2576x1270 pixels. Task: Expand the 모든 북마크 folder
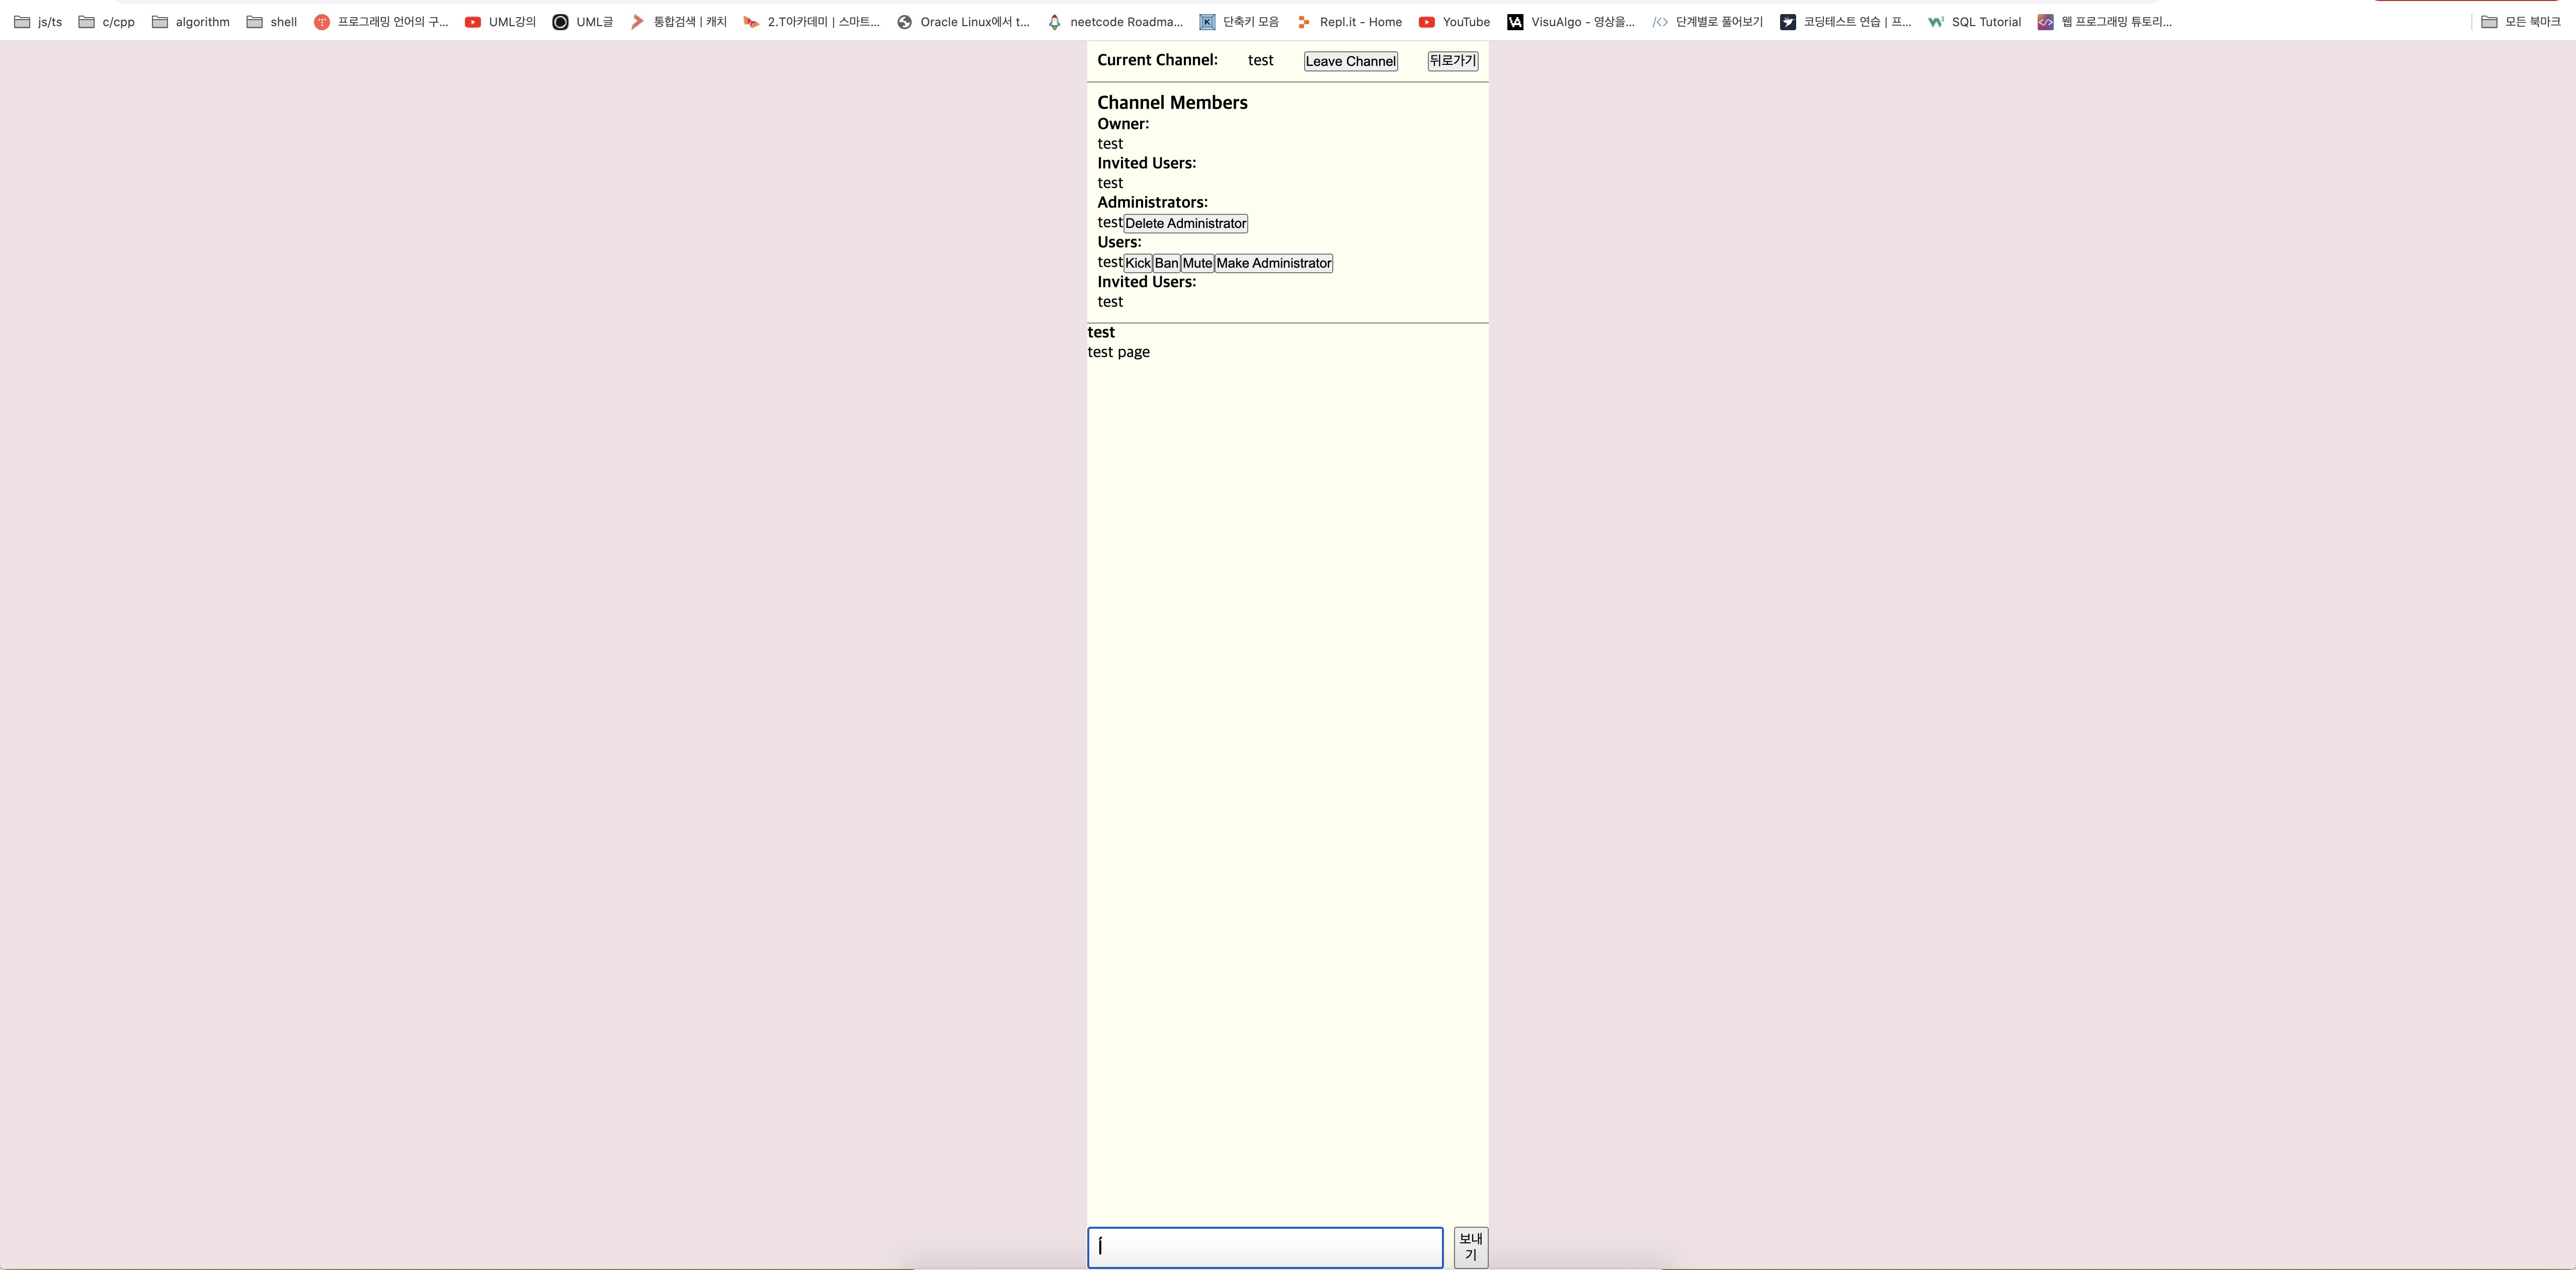click(2520, 21)
